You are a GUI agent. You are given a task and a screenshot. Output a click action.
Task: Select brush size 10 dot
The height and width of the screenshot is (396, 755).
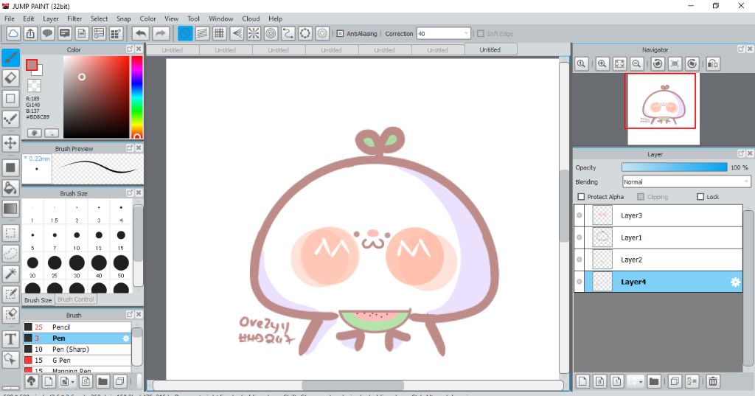coord(77,235)
